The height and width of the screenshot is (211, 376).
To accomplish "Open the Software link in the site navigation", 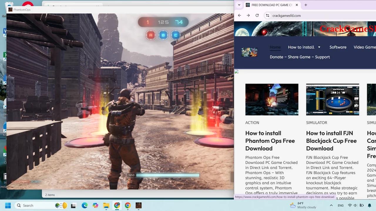I will 338,47.
